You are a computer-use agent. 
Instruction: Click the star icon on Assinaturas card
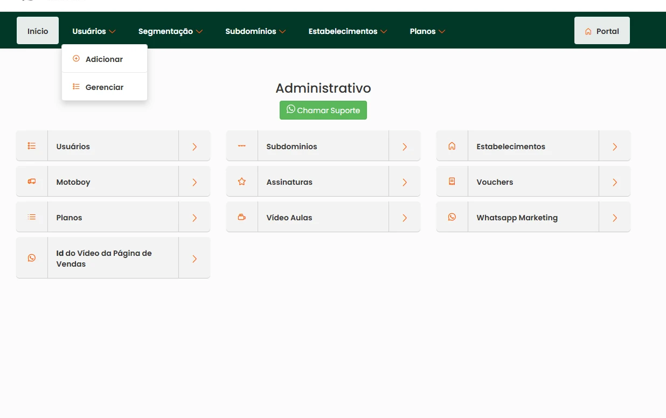[x=242, y=182]
